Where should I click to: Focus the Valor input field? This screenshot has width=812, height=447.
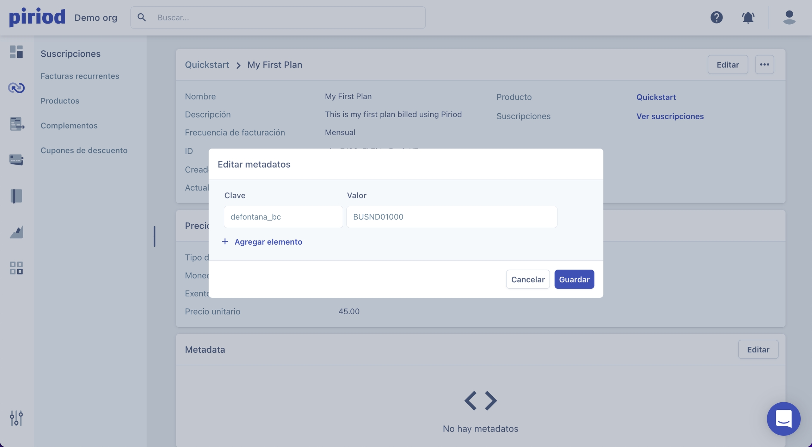[451, 217]
